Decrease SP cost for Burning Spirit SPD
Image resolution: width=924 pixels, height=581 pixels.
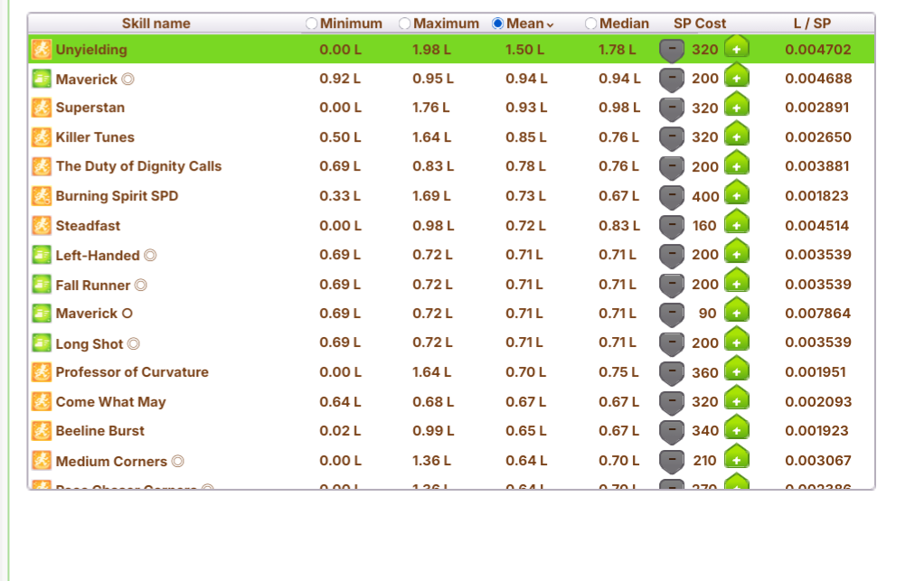tap(672, 197)
